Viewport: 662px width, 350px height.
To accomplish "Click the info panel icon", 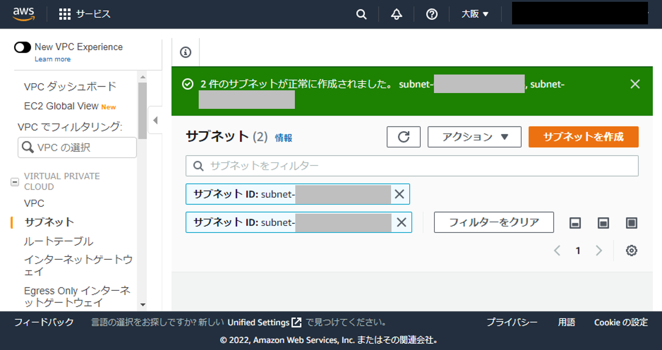I will 186,52.
